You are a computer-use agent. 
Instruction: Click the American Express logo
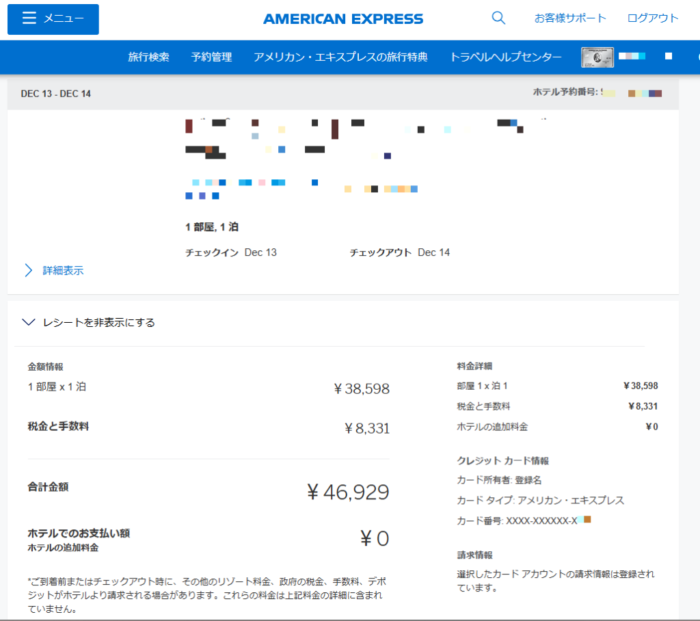[343, 18]
